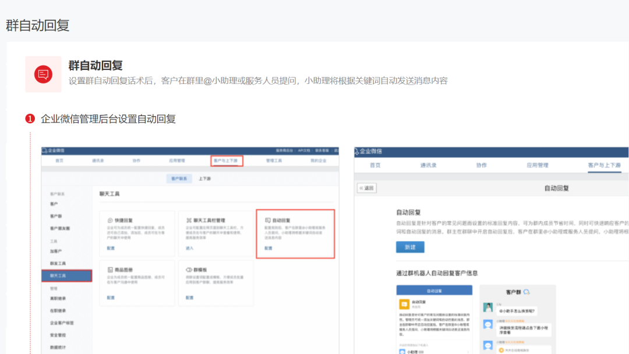Click the red 群自动回复 chat icon
The height and width of the screenshot is (354, 629).
click(43, 74)
